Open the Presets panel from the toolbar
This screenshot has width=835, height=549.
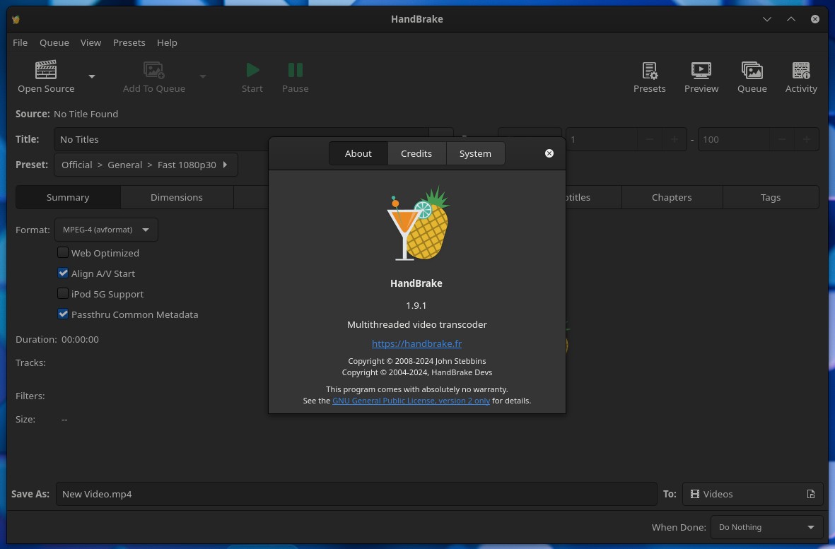point(649,77)
